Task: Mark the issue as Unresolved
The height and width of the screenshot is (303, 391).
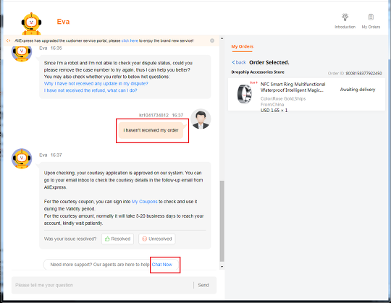Action: click(157, 239)
